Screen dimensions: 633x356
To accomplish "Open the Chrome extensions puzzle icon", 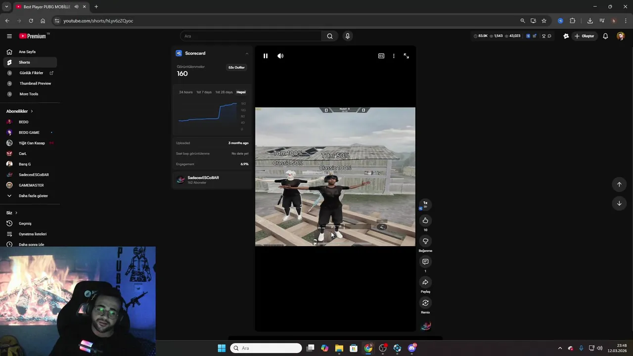I will (x=573, y=21).
